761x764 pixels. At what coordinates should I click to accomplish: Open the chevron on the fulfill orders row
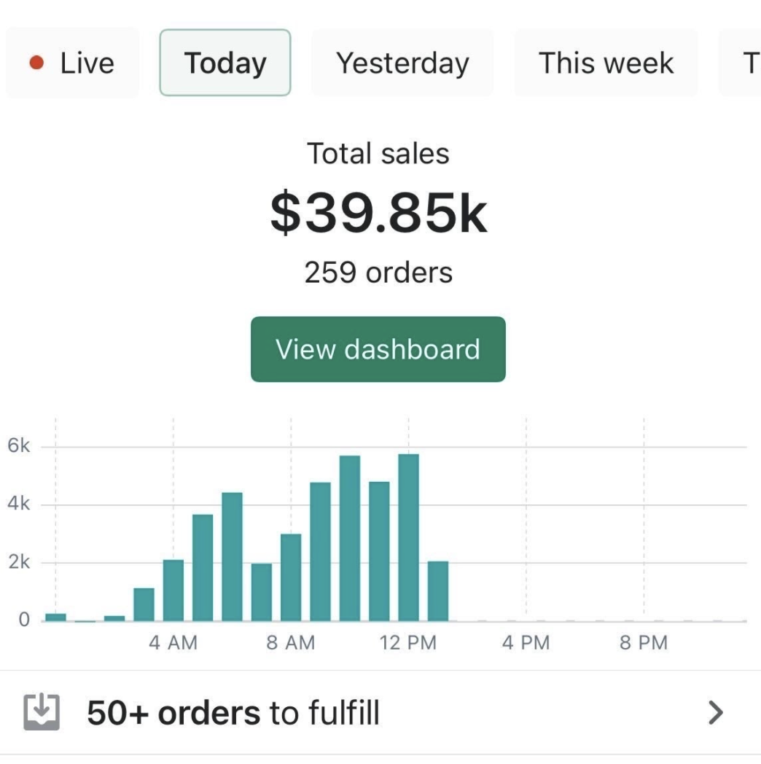[x=716, y=712]
